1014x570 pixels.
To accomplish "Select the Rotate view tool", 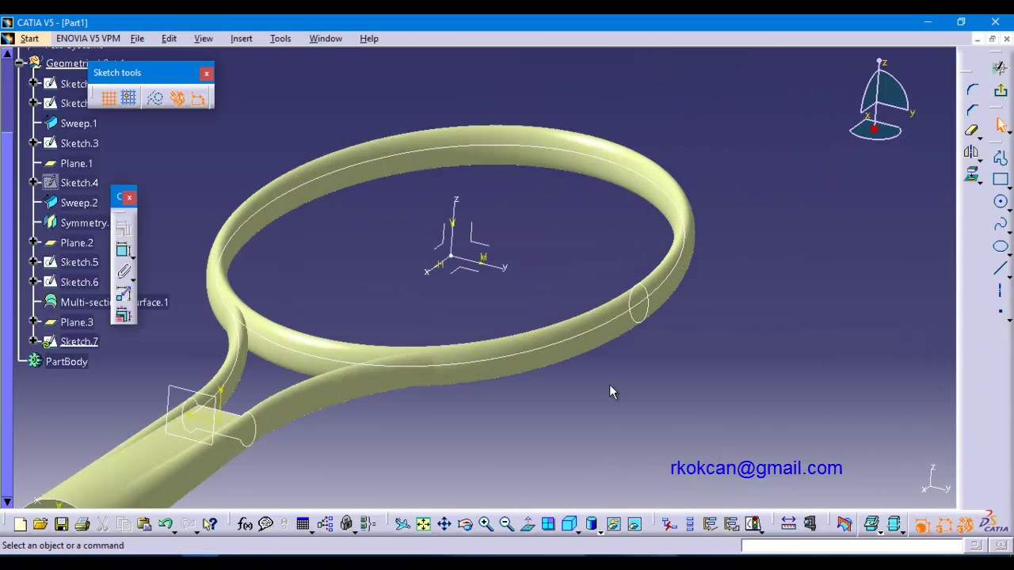I will pyautogui.click(x=465, y=524).
